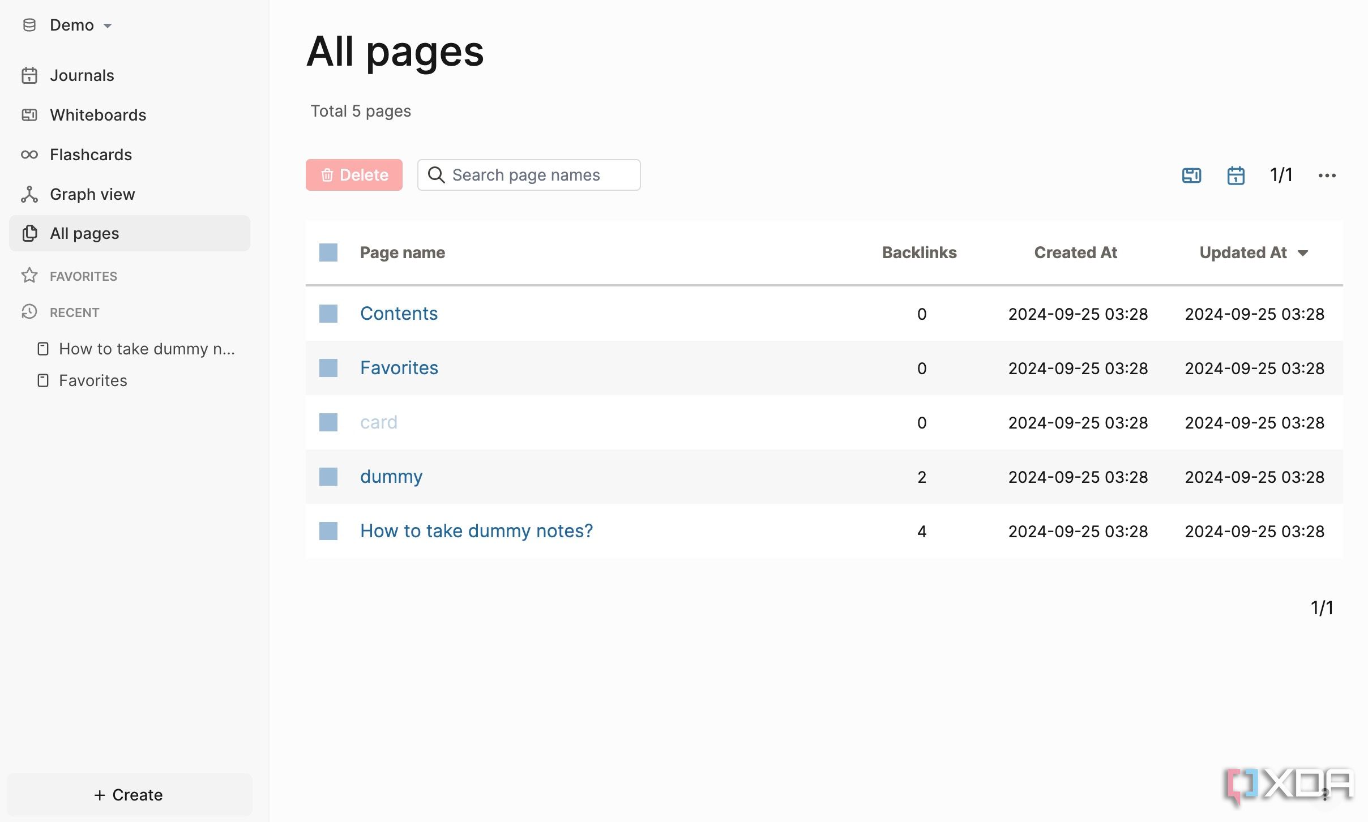Open the dummy page link

[391, 477]
